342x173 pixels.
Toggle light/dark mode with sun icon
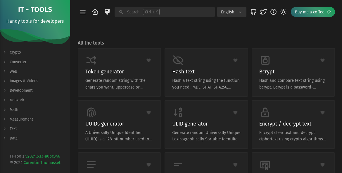coord(283,12)
